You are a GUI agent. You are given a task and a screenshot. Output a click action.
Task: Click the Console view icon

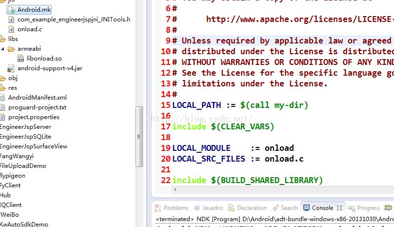coord(306,208)
